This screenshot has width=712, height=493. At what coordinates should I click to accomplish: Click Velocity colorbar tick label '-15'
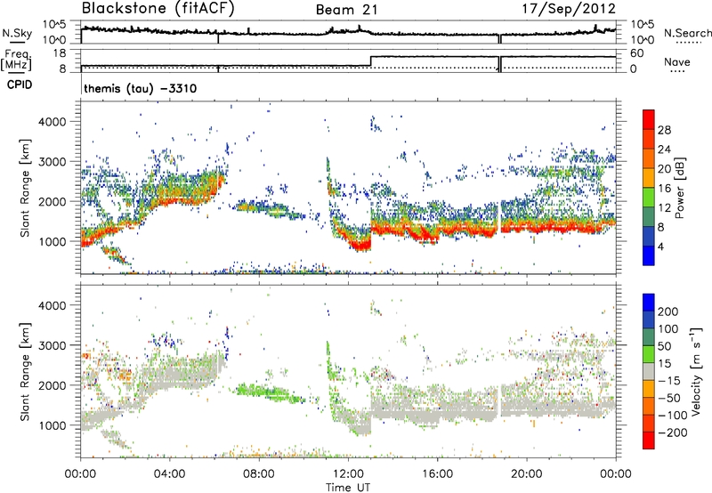[x=669, y=380]
